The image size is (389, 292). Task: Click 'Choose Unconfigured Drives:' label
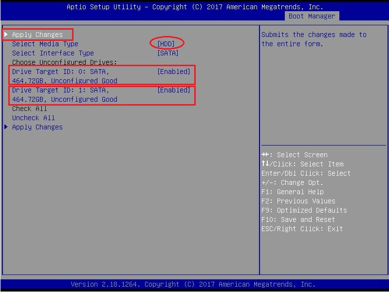(64, 62)
